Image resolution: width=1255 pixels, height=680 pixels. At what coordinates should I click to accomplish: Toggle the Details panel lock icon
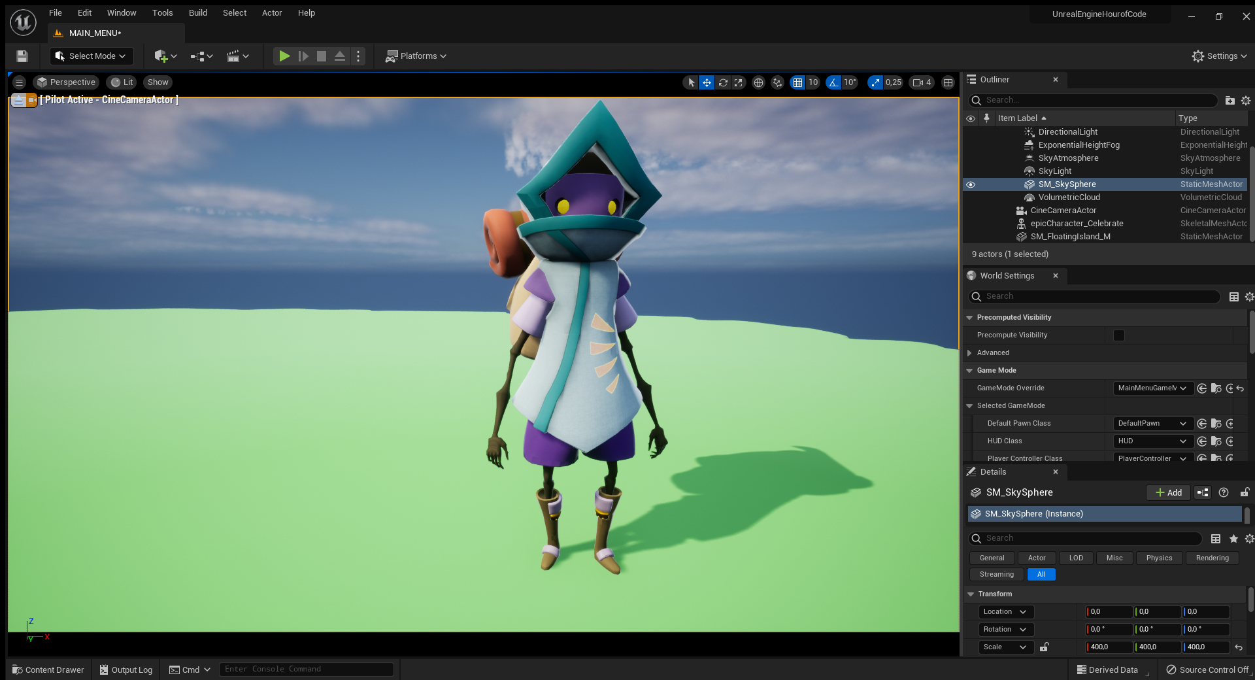[1245, 492]
